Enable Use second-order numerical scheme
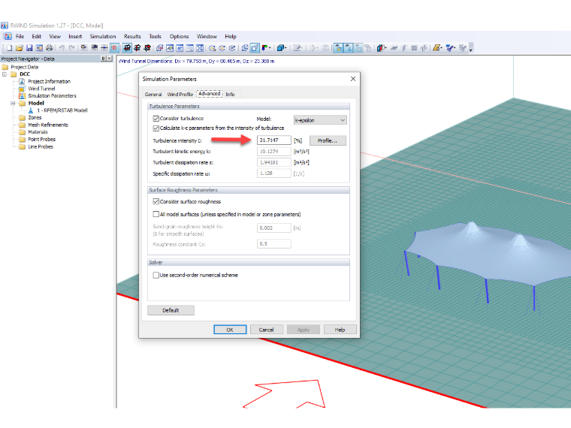 [x=156, y=275]
